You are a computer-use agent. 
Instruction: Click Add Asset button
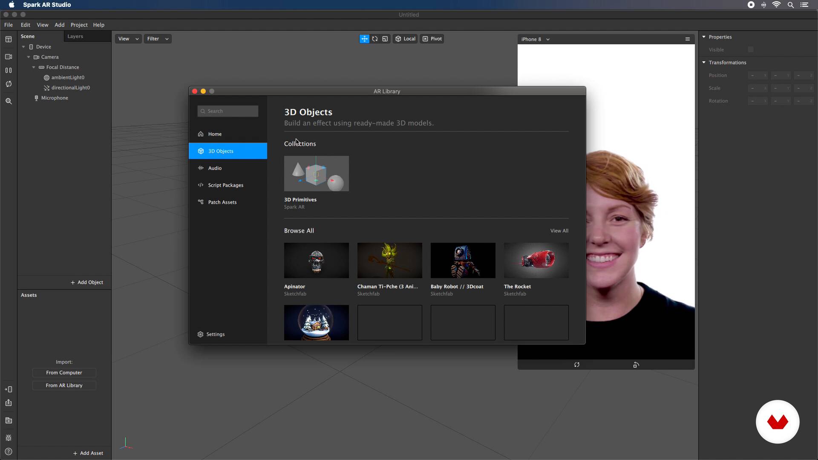click(88, 453)
